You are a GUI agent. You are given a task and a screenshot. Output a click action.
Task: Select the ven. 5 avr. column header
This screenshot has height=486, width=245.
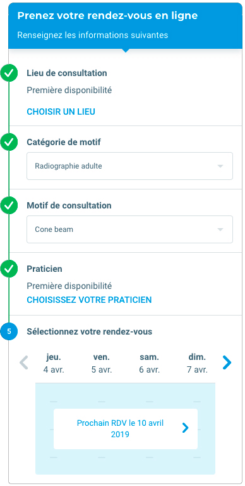(x=102, y=364)
